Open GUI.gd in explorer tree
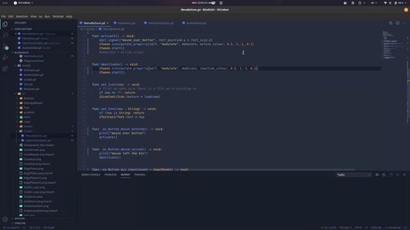This screenshot has width=410, height=230. click(x=28, y=84)
